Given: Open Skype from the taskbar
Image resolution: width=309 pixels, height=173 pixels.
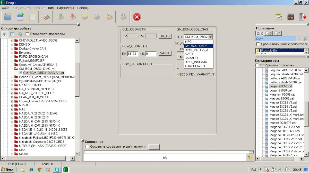Looking at the screenshot, I should click(x=57, y=169).
